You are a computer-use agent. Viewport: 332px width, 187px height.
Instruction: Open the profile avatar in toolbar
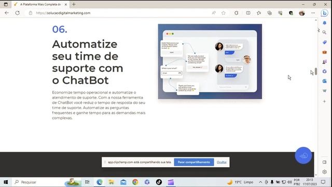tap(302, 13)
